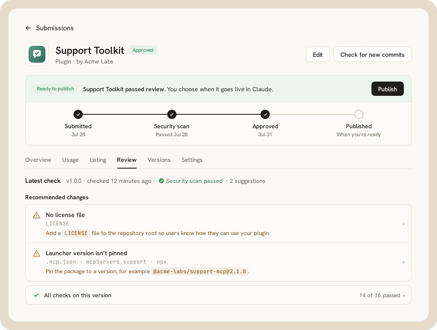The image size is (437, 330).
Task: Click Check for new commits button
Action: 372,54
